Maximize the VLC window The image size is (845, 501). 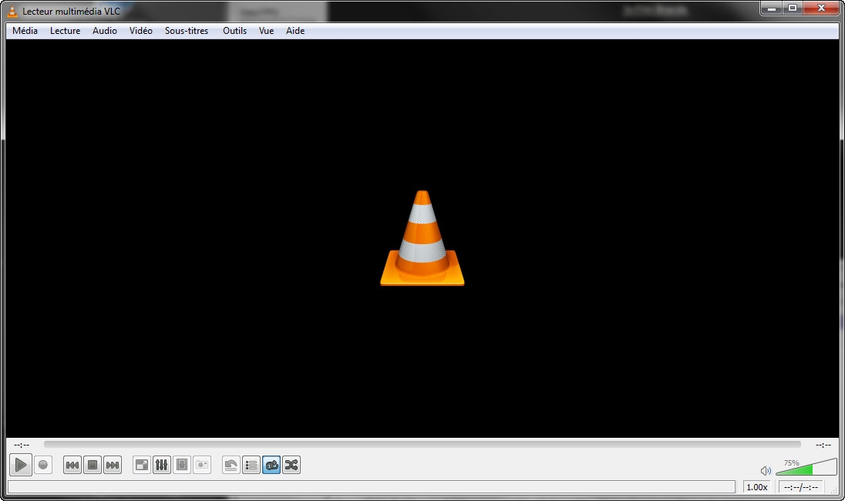[x=793, y=8]
